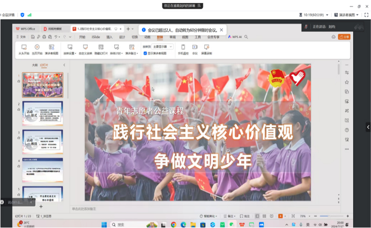Open 主要显示器 display dropdown
This screenshot has height=228, width=371.
tap(162, 47)
